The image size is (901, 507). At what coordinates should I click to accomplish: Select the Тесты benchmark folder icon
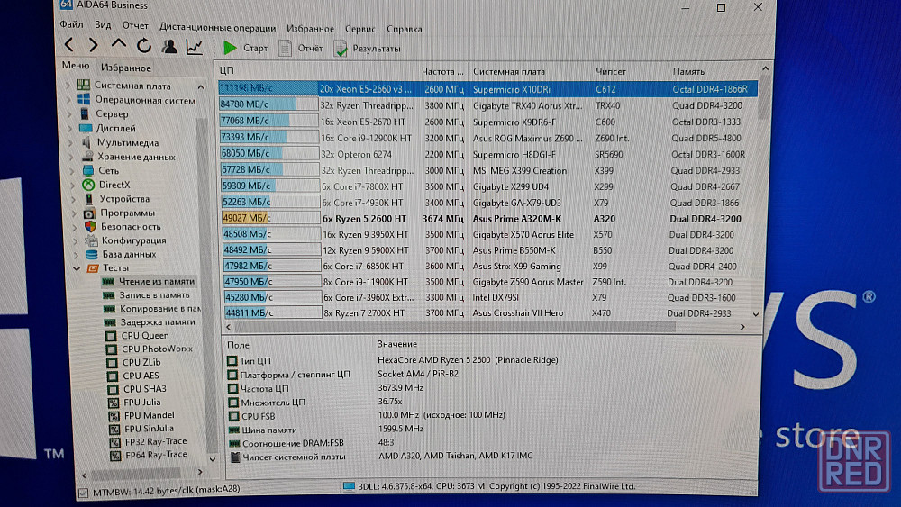coord(93,267)
